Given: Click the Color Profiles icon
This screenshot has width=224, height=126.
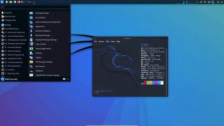Looking at the screenshot, I should point(31,44).
